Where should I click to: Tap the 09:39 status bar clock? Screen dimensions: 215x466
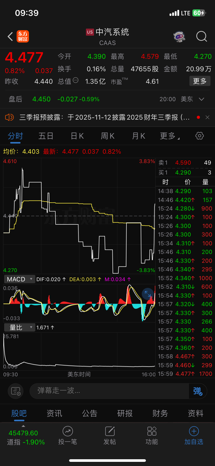[x=27, y=13]
